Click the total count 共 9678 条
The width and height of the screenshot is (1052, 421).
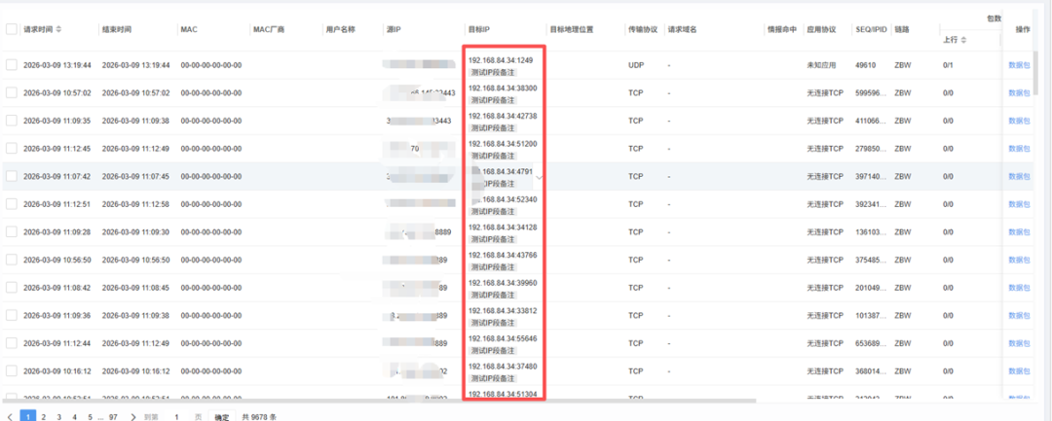coord(259,416)
